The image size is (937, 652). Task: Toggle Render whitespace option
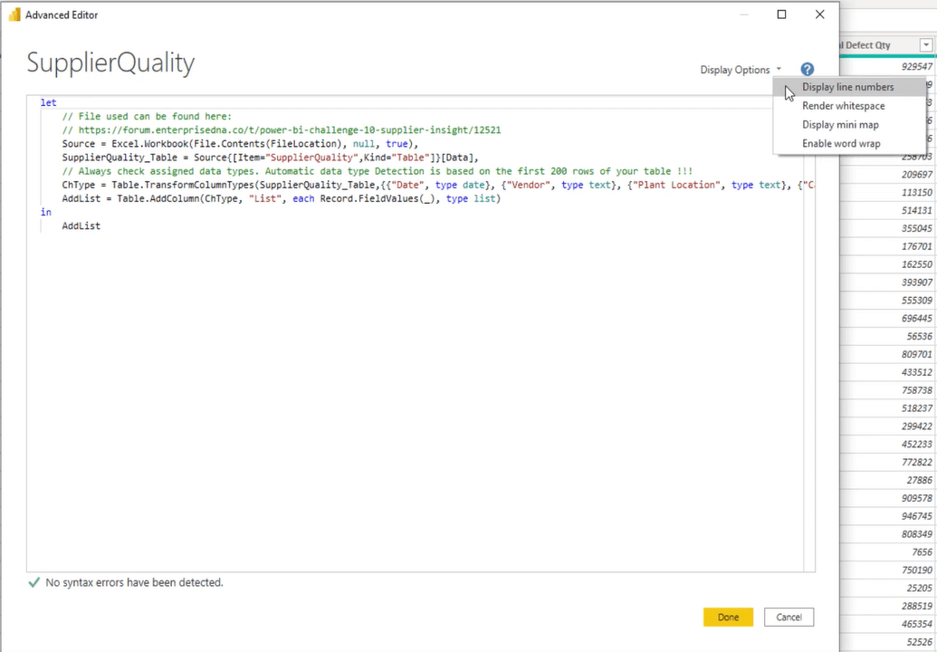849,106
